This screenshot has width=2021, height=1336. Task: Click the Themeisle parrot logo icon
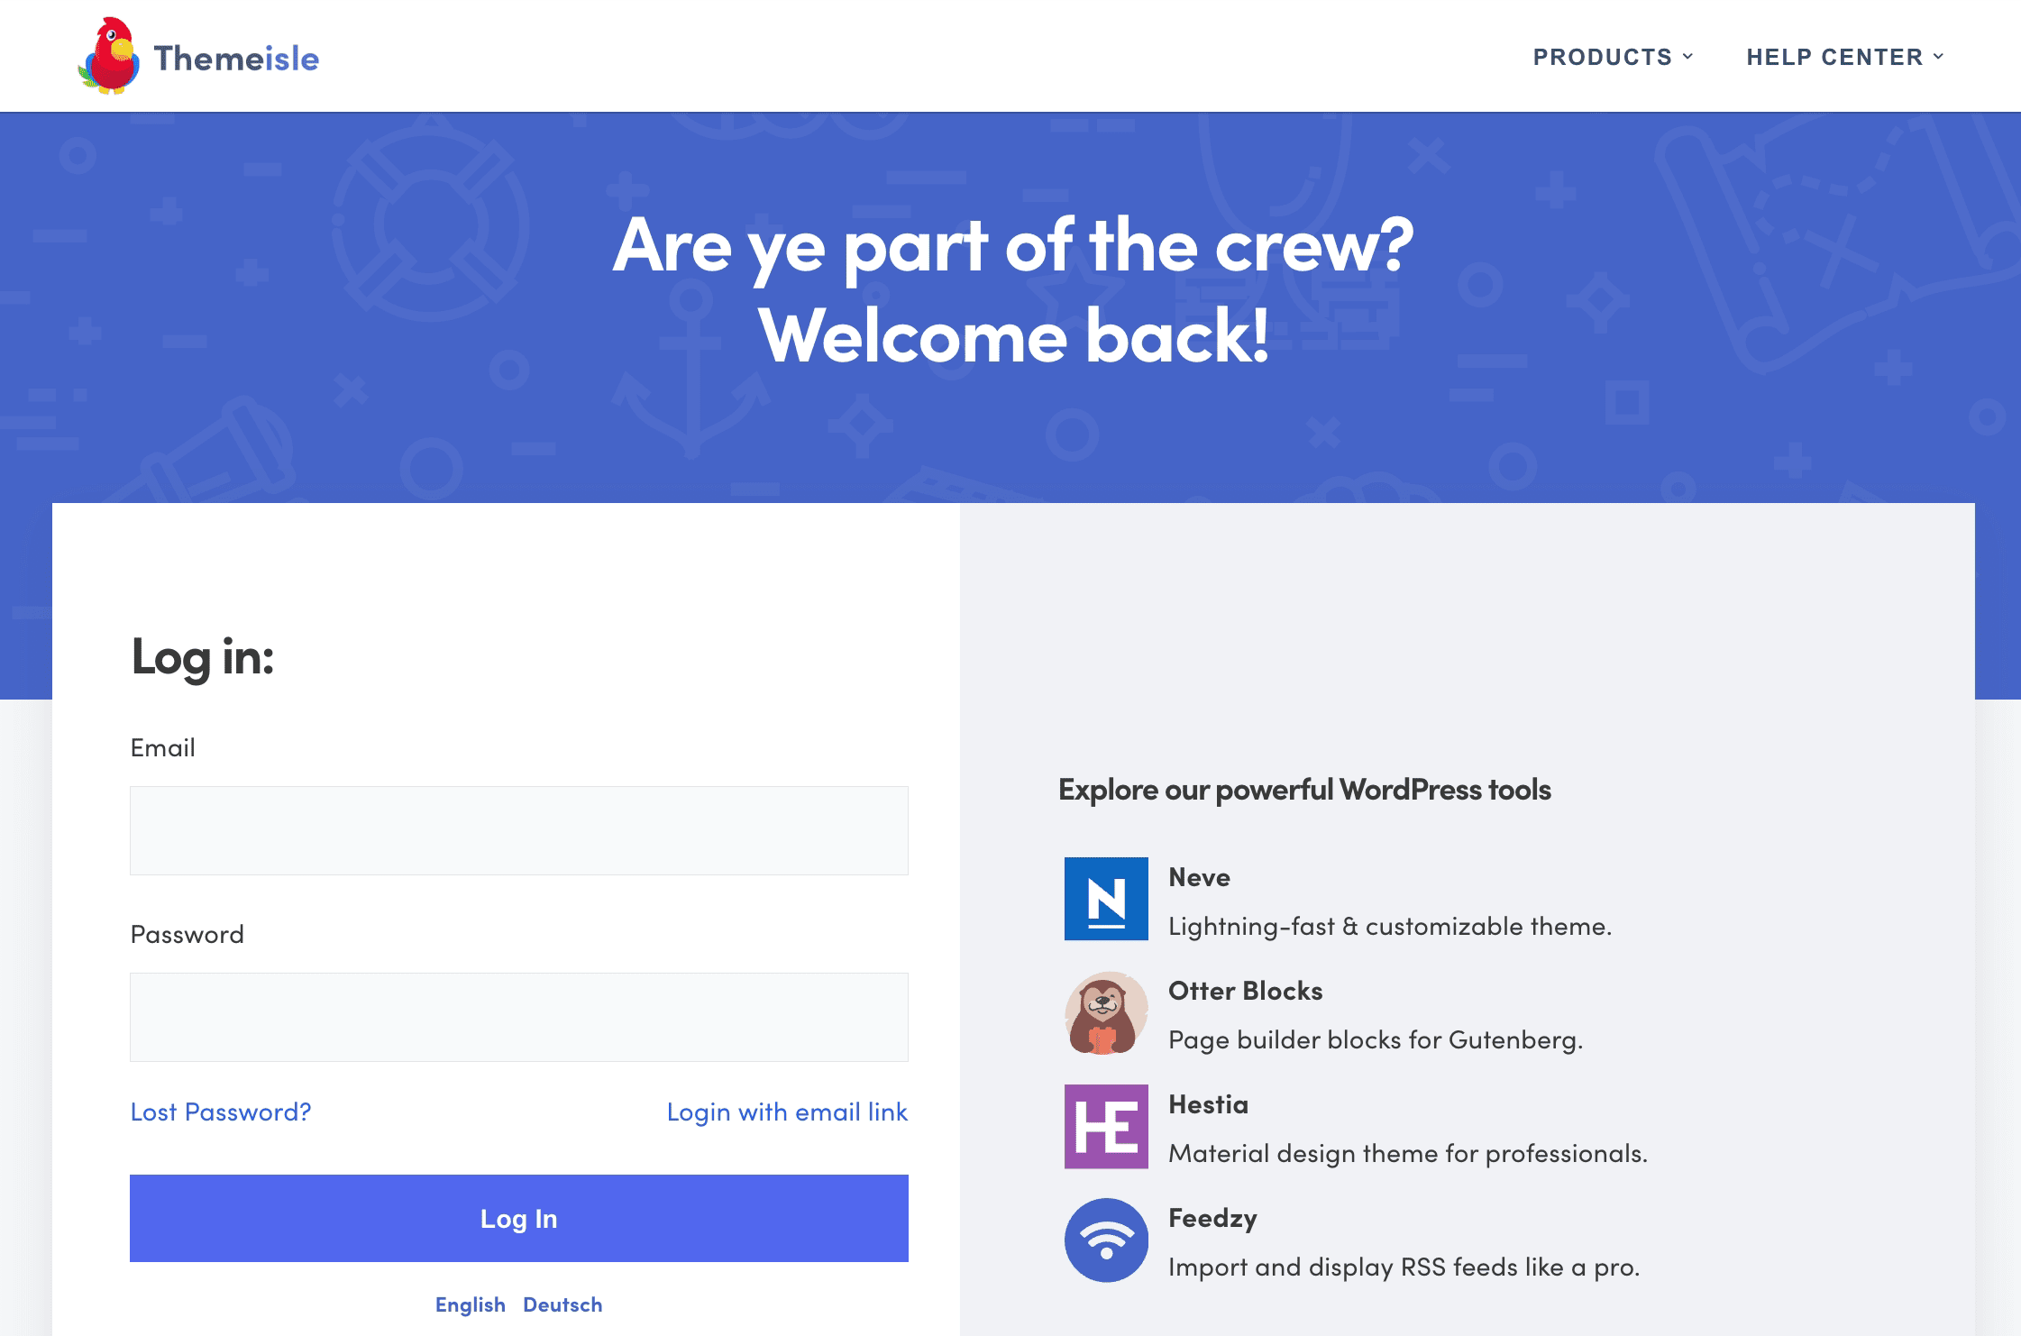point(109,56)
